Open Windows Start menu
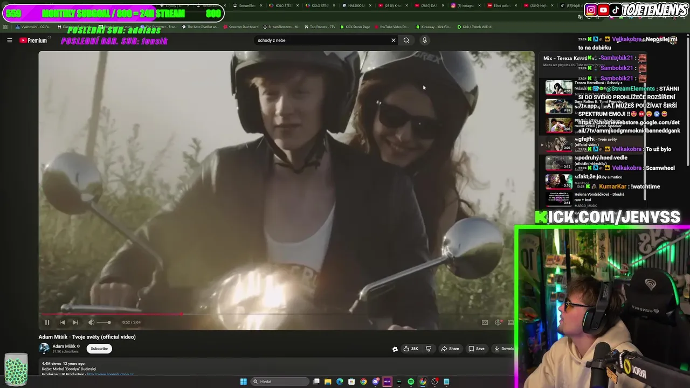This screenshot has width=690, height=388. [x=243, y=382]
